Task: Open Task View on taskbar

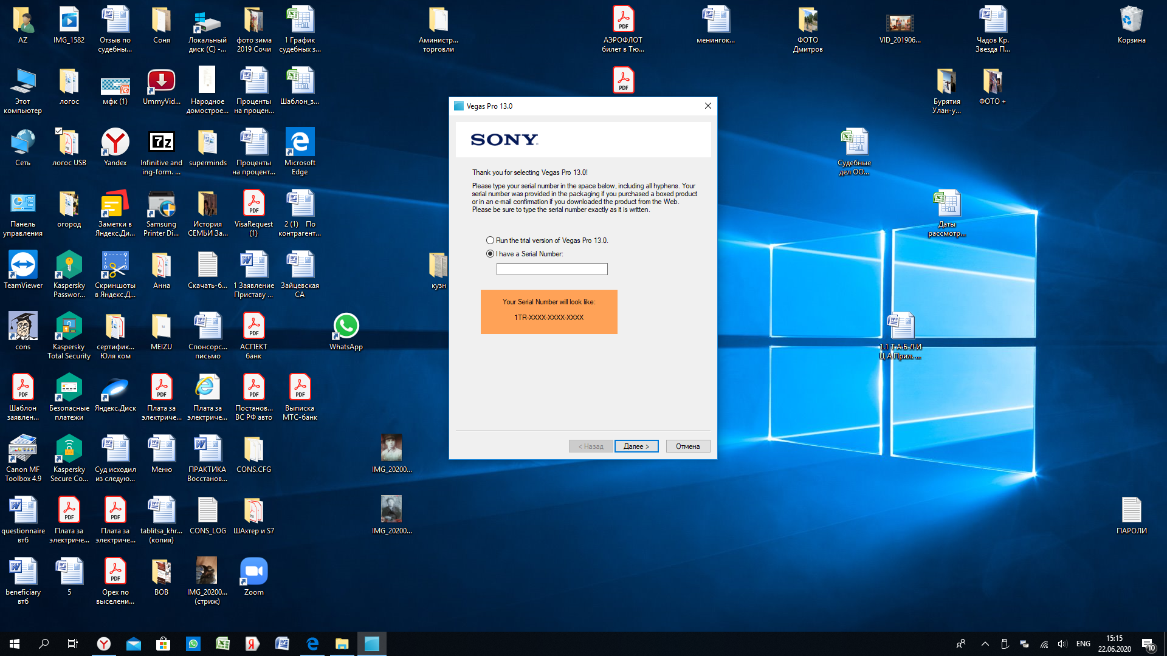Action: tap(73, 644)
